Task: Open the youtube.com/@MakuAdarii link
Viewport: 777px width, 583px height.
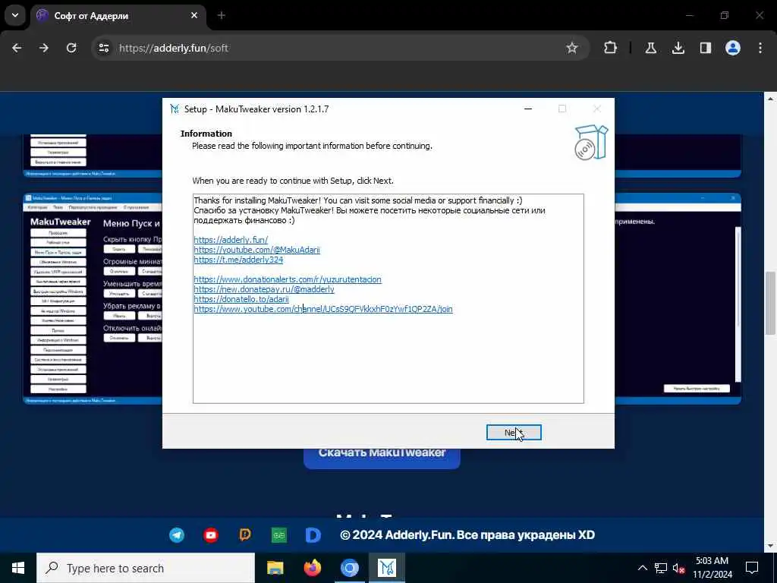Action: [x=256, y=250]
